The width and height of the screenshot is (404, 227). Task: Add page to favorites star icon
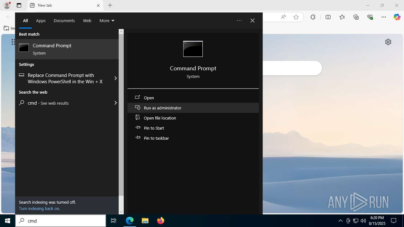[296, 17]
